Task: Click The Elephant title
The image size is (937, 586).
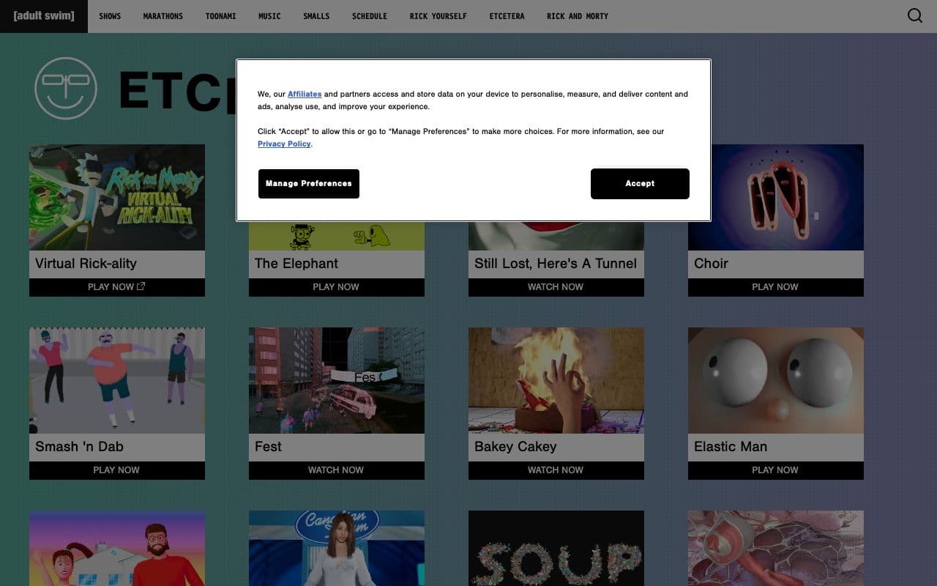Action: (x=296, y=264)
